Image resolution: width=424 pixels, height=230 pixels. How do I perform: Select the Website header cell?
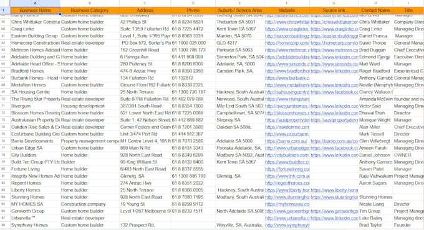point(287,11)
